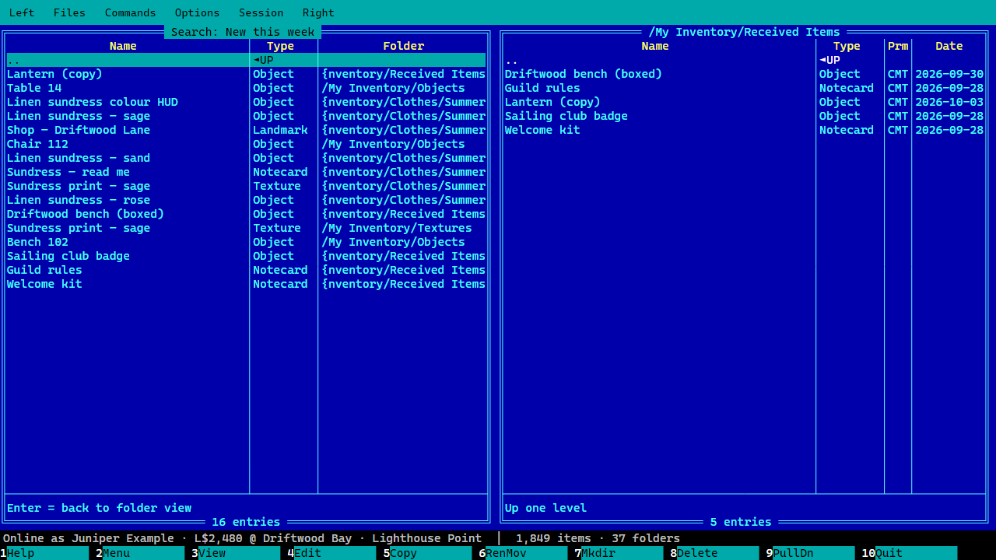
Task: Select 'Sundress – read me' notecard
Action: [x=246, y=172]
